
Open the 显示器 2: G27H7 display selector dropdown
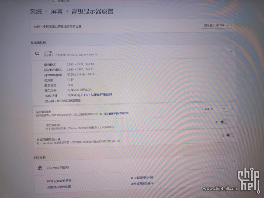click(217, 25)
